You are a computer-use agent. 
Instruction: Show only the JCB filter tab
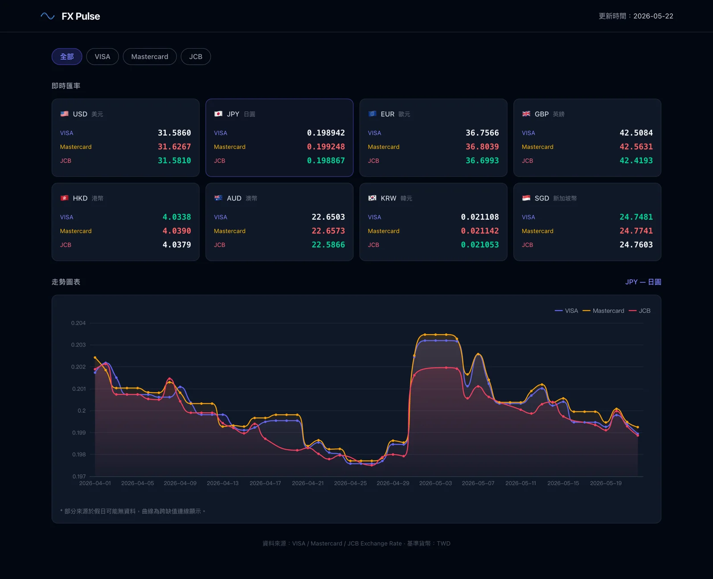tap(196, 57)
